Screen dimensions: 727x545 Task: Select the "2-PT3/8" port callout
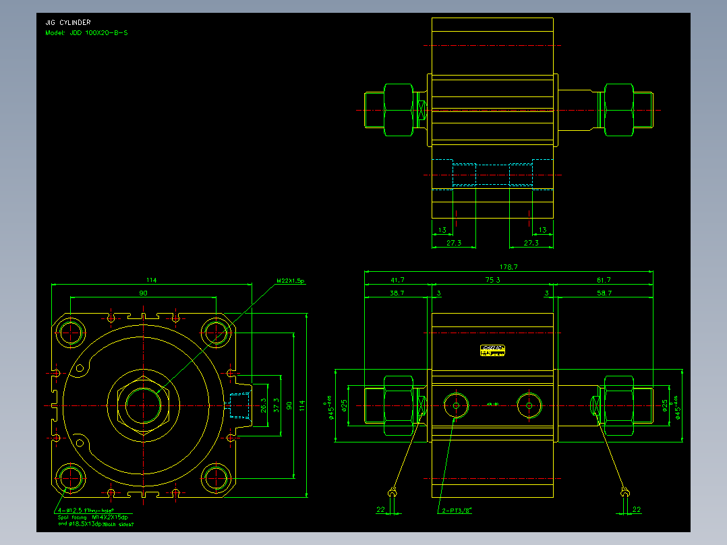(457, 511)
